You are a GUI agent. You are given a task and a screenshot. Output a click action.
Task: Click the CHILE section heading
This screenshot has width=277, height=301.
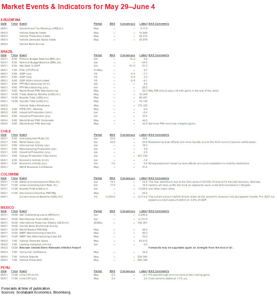click(x=7, y=131)
